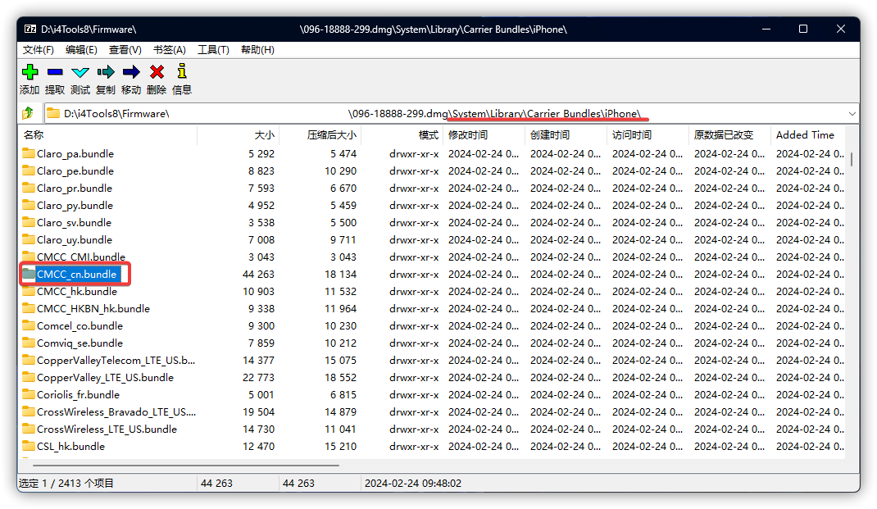Sort by the 大小 column header
Viewport: 877px width, 509px height.
[x=239, y=134]
